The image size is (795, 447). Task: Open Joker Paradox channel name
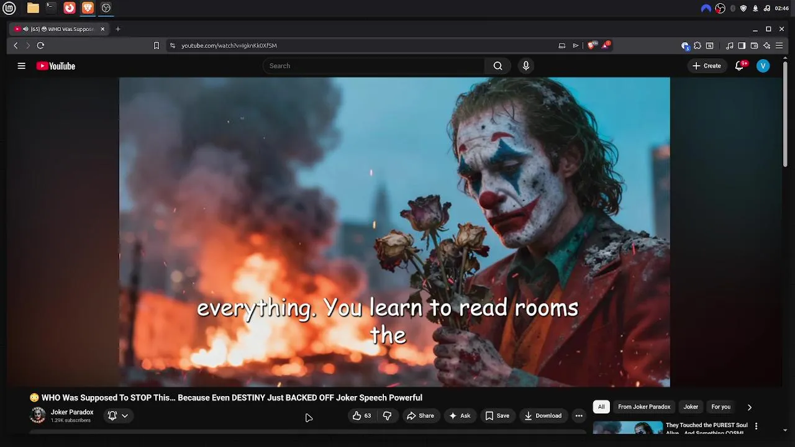[x=72, y=412]
